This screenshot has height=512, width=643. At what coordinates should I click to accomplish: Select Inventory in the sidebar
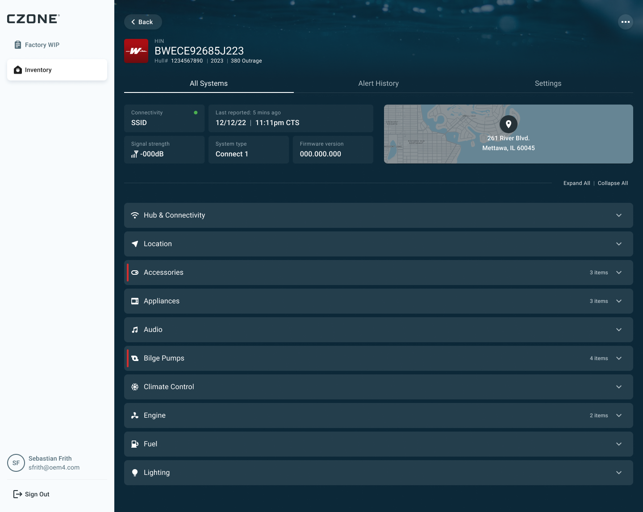click(x=57, y=70)
